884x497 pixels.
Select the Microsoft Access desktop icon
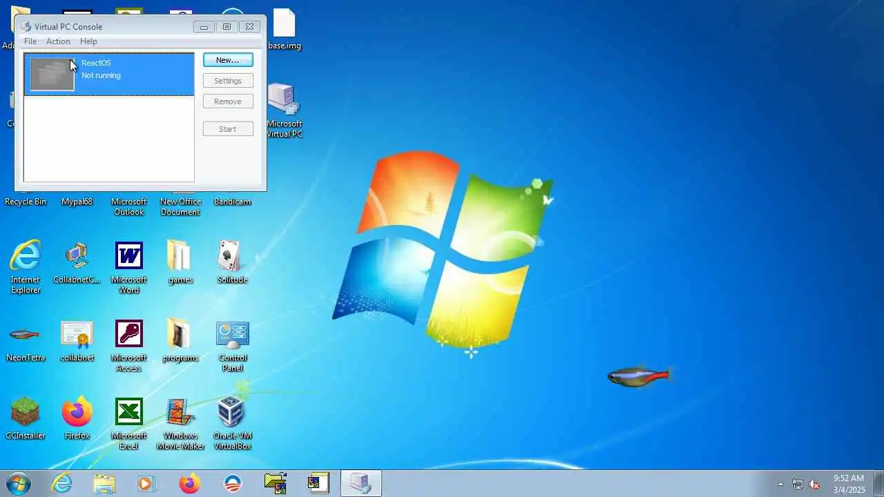click(129, 345)
